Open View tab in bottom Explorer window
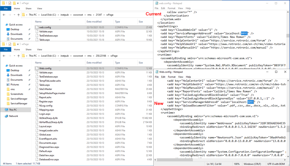Viewport: 290px width, 166px height. click(x=39, y=50)
